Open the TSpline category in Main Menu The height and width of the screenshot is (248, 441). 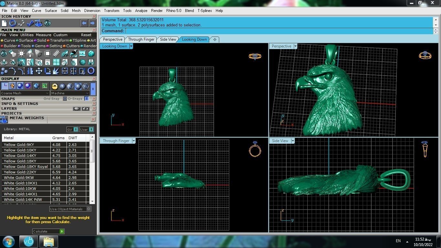[x=78, y=40]
